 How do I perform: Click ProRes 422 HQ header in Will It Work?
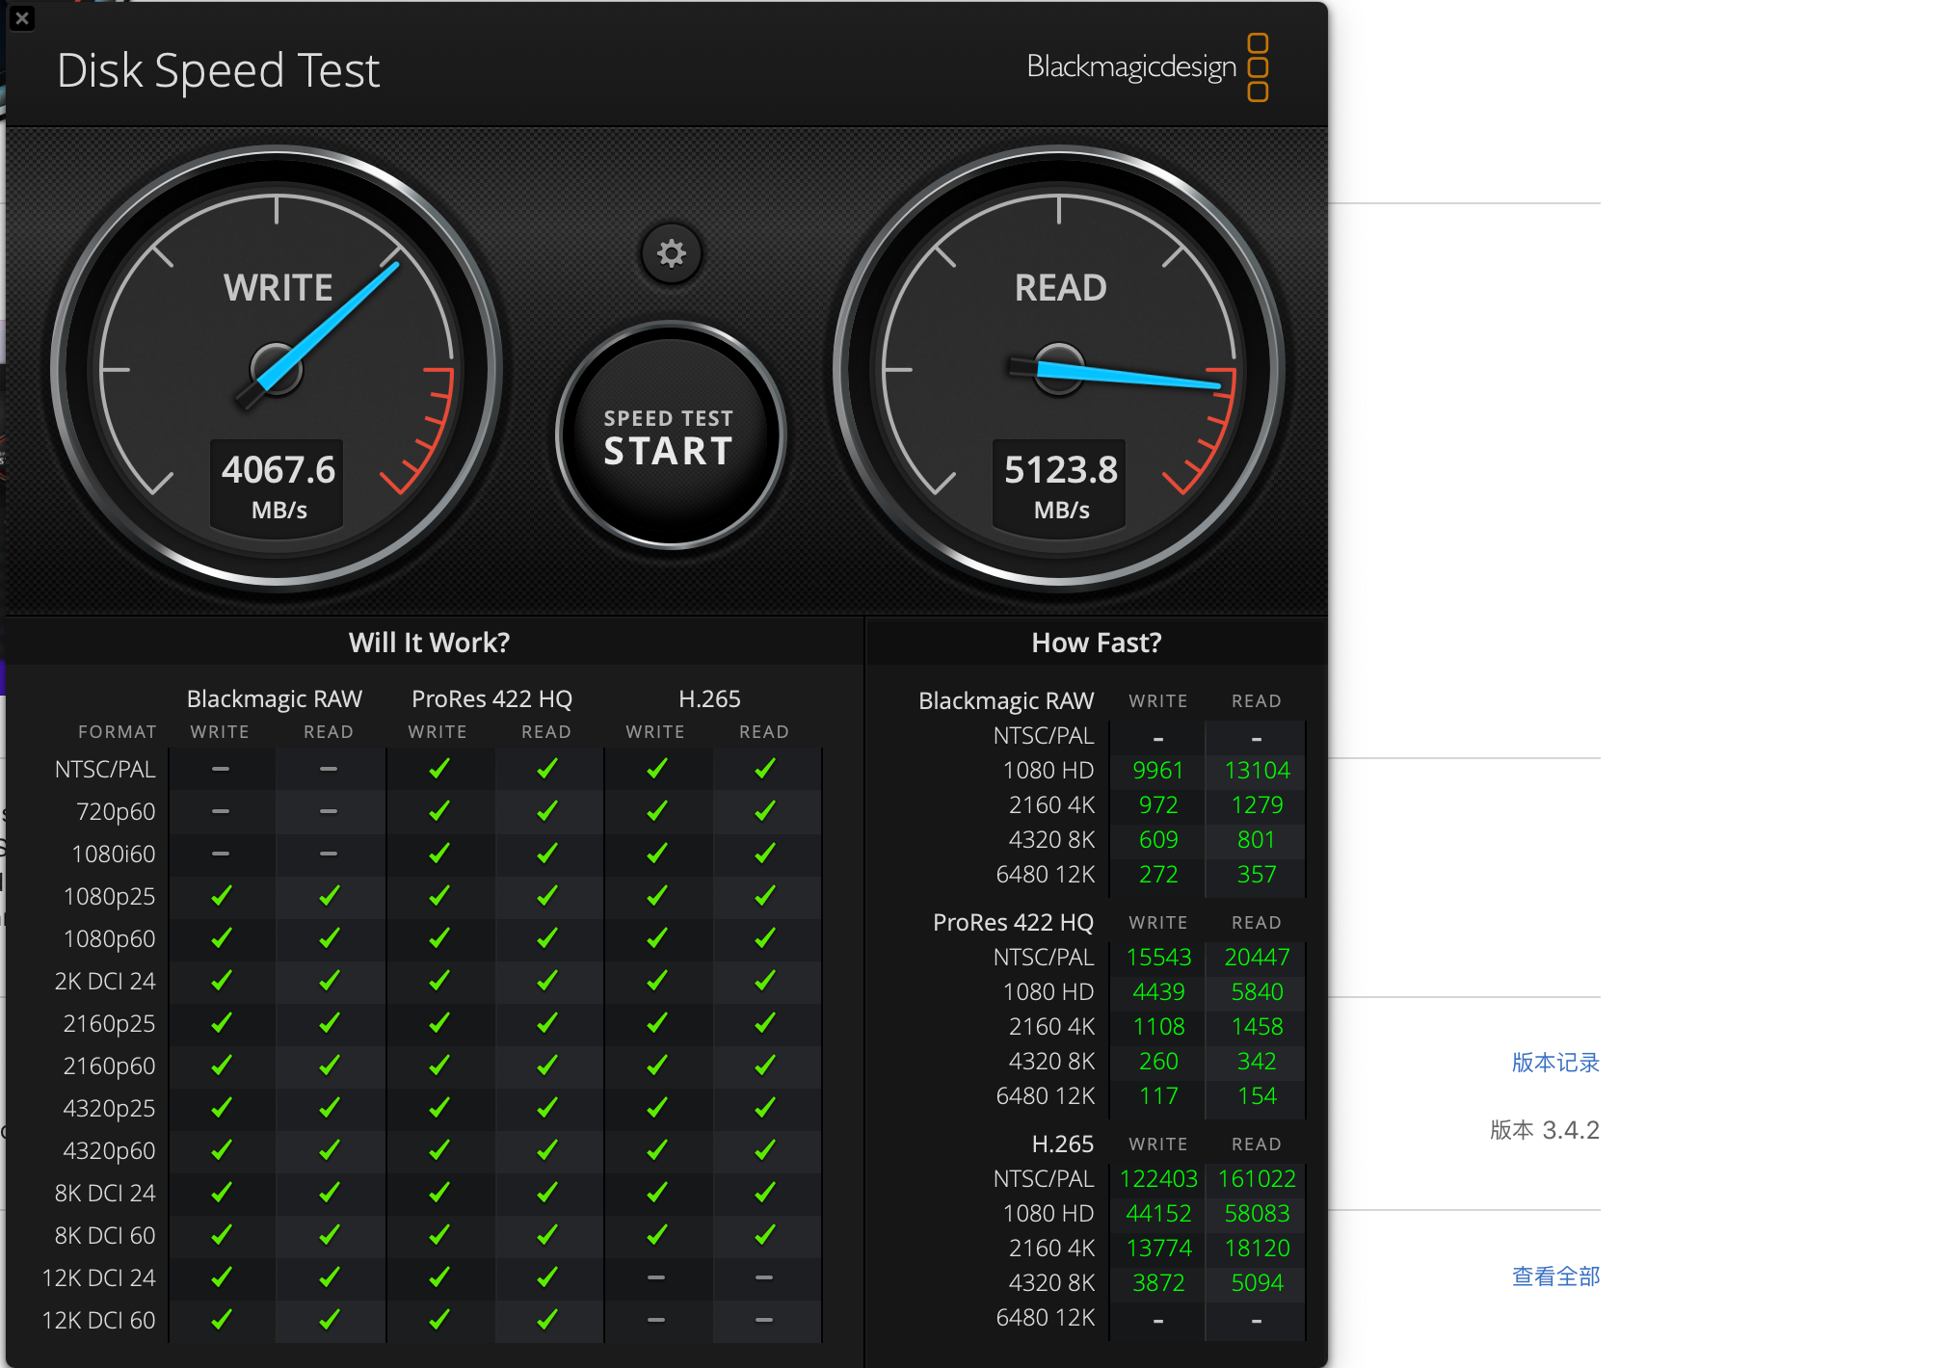point(491,698)
